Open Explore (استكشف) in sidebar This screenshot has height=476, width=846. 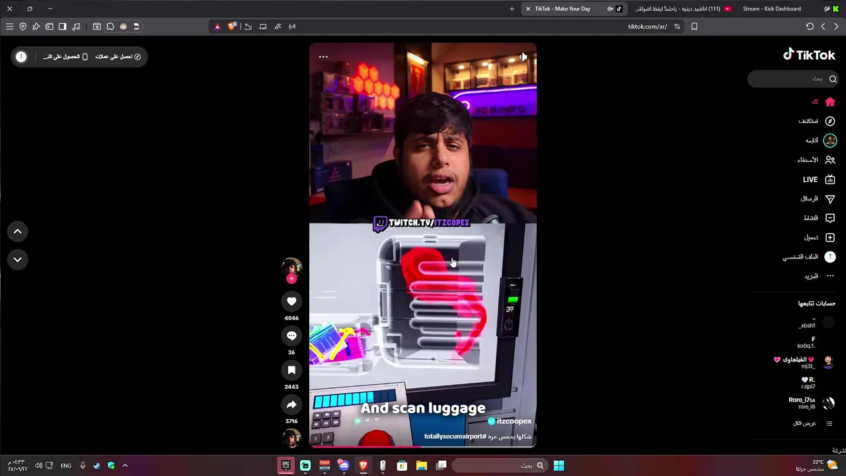(x=817, y=121)
